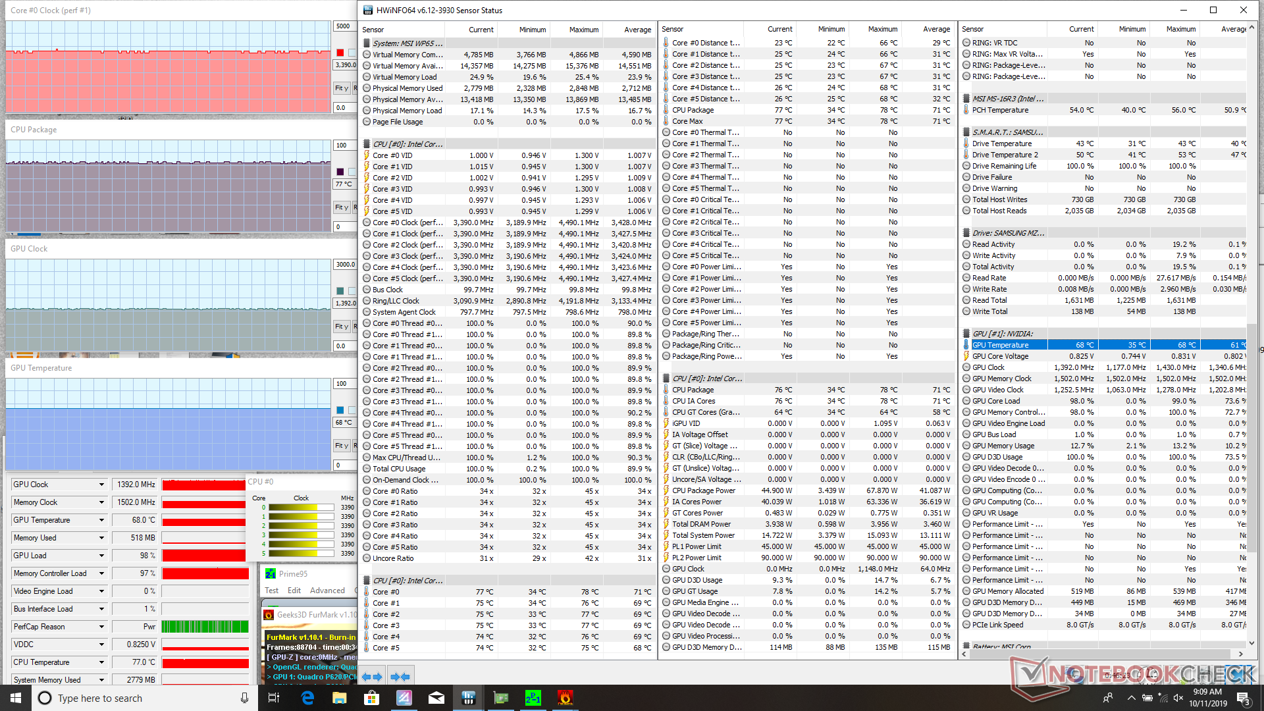Click Fit y in CPU Package graph
1264x711 pixels.
[341, 207]
